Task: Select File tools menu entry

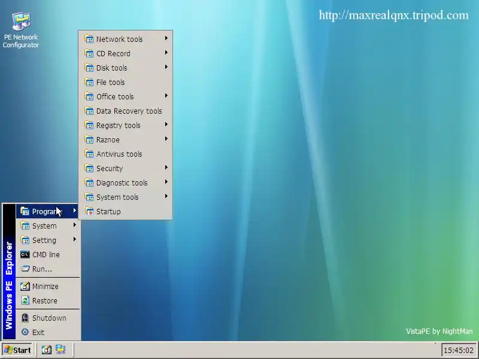Action: coord(126,82)
